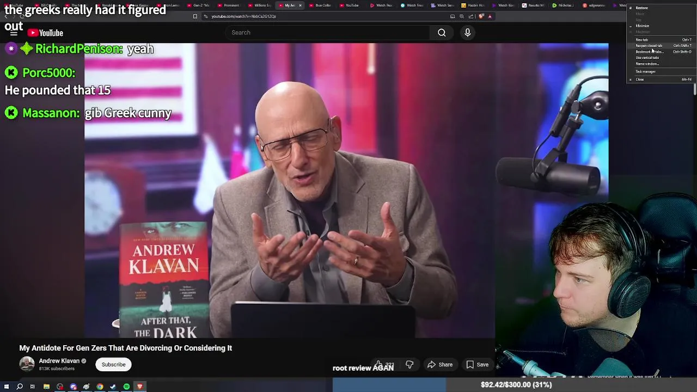Open Spotify from the taskbar
This screenshot has height=392, width=697.
point(126,387)
